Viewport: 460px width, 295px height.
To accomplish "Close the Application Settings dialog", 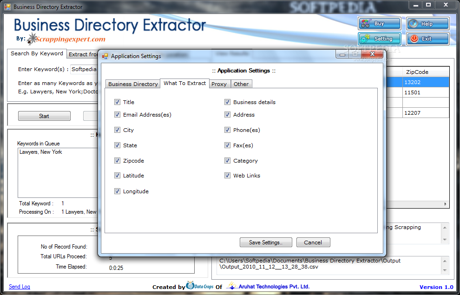I will (x=372, y=54).
